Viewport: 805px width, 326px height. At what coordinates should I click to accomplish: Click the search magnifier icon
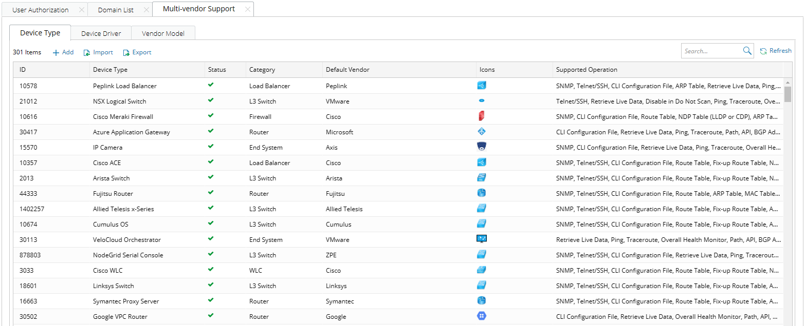pyautogui.click(x=747, y=51)
